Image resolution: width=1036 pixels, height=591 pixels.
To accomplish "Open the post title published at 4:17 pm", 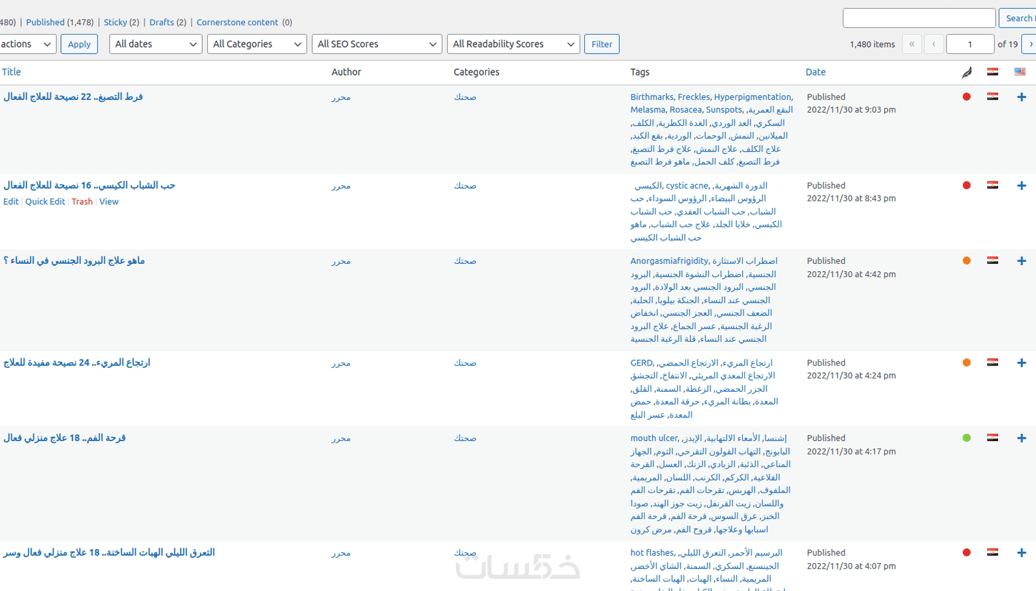I will coord(65,438).
